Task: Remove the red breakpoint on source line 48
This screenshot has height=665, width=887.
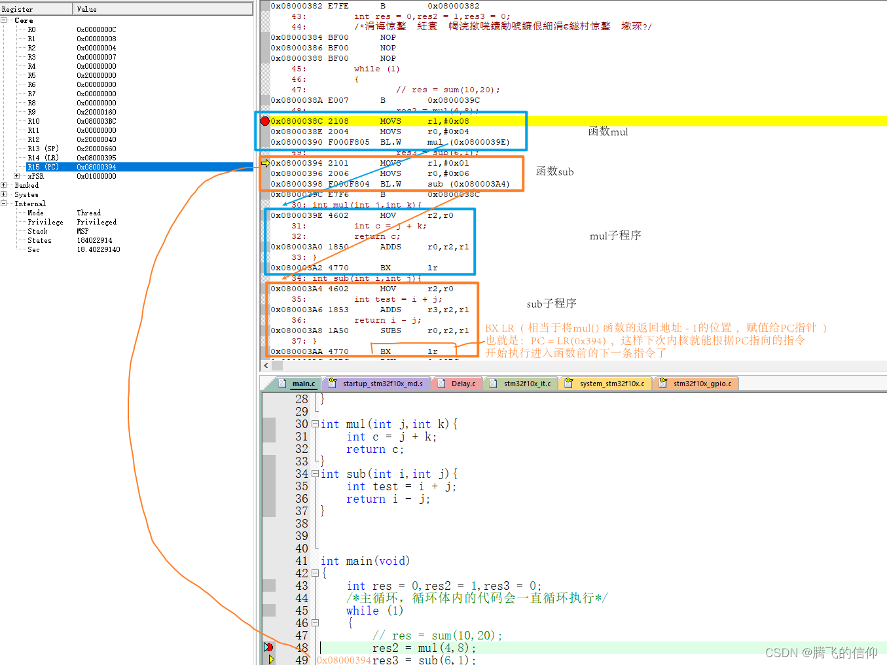Action: click(x=268, y=647)
